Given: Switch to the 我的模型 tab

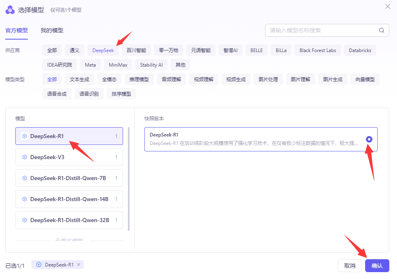Looking at the screenshot, I should 52,30.
